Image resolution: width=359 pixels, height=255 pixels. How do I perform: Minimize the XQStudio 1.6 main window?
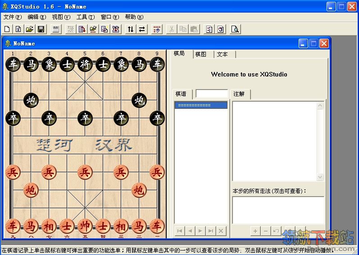331,7
